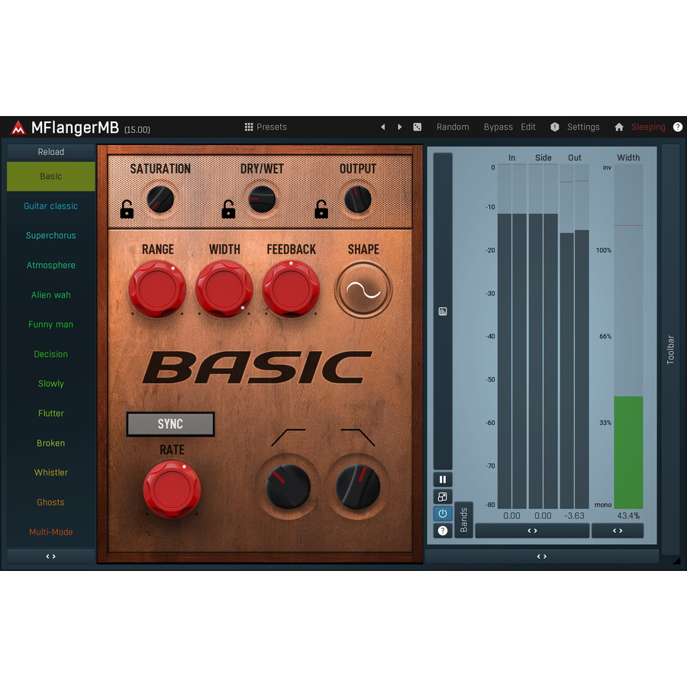Expand the Toolbar side panel
The width and height of the screenshot is (687, 687).
(670, 349)
